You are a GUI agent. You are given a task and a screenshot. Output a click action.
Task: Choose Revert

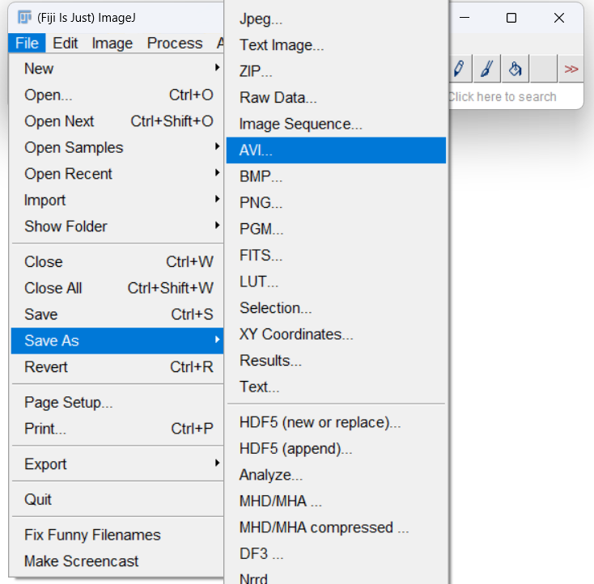pos(117,367)
